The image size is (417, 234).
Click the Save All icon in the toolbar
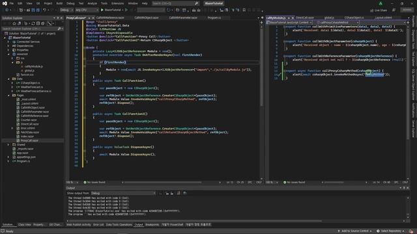(38, 10)
